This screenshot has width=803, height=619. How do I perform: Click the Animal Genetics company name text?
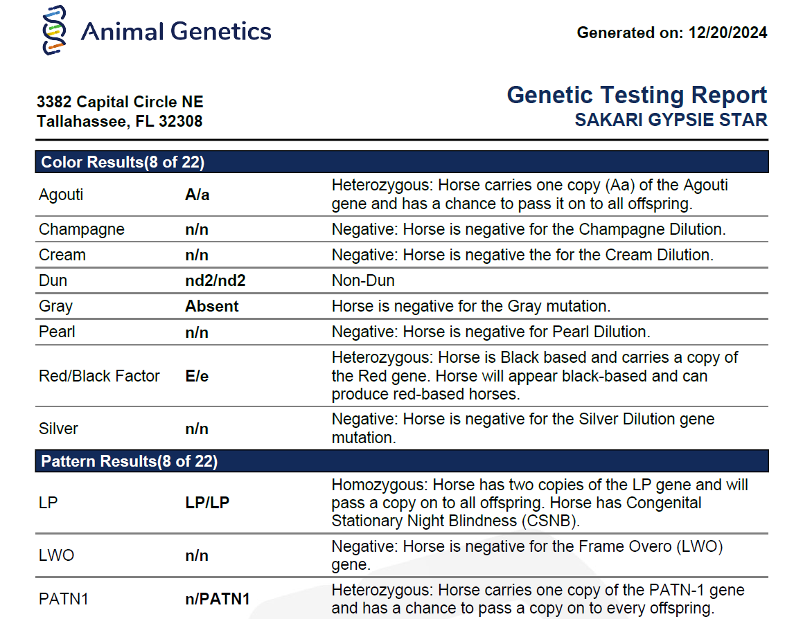coord(176,31)
